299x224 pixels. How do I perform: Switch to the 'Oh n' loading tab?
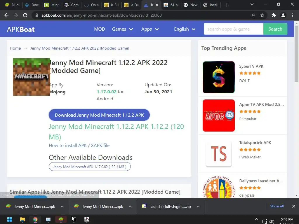tap(91, 5)
